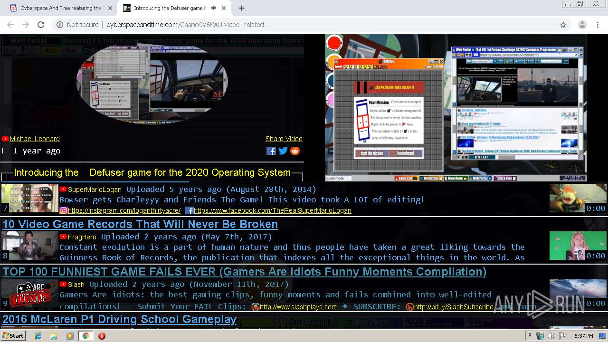Click the Instagram icon in SuperMarioLogan description
The height and width of the screenshot is (342, 608).
pos(63,210)
